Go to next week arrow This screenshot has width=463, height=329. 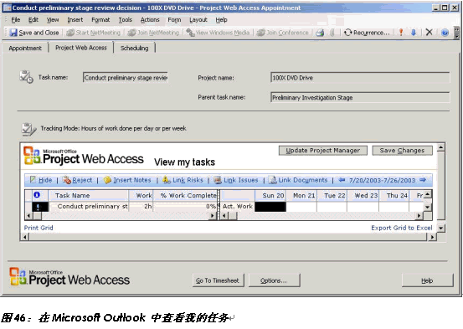423,179
